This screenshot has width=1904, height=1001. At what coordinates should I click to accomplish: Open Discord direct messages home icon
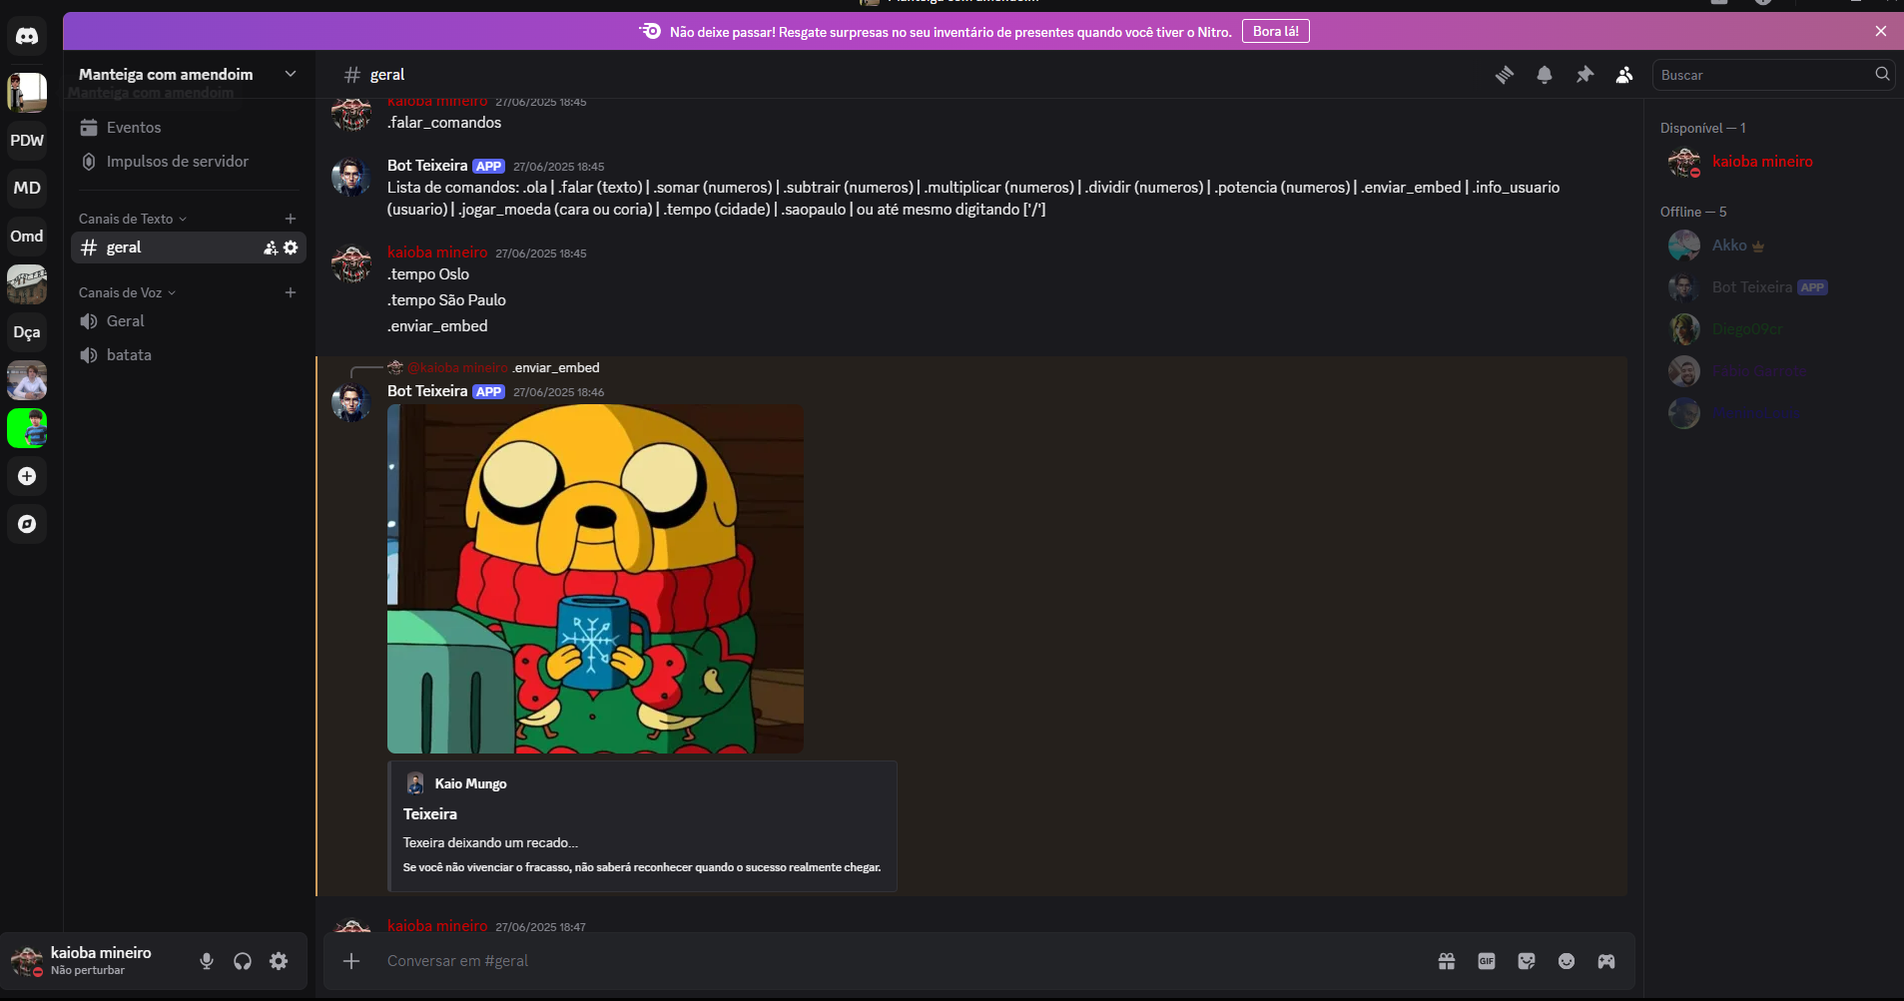[x=27, y=37]
